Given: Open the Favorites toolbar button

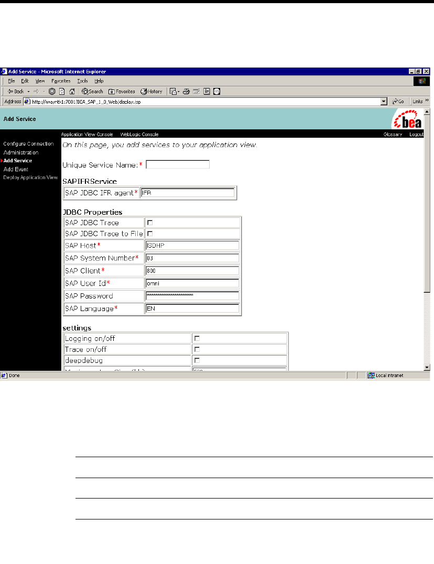Looking at the screenshot, I should click(122, 91).
